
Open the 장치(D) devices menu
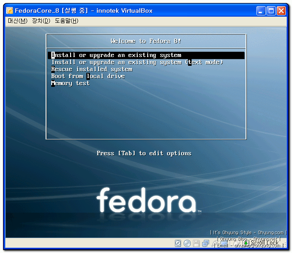click(41, 21)
